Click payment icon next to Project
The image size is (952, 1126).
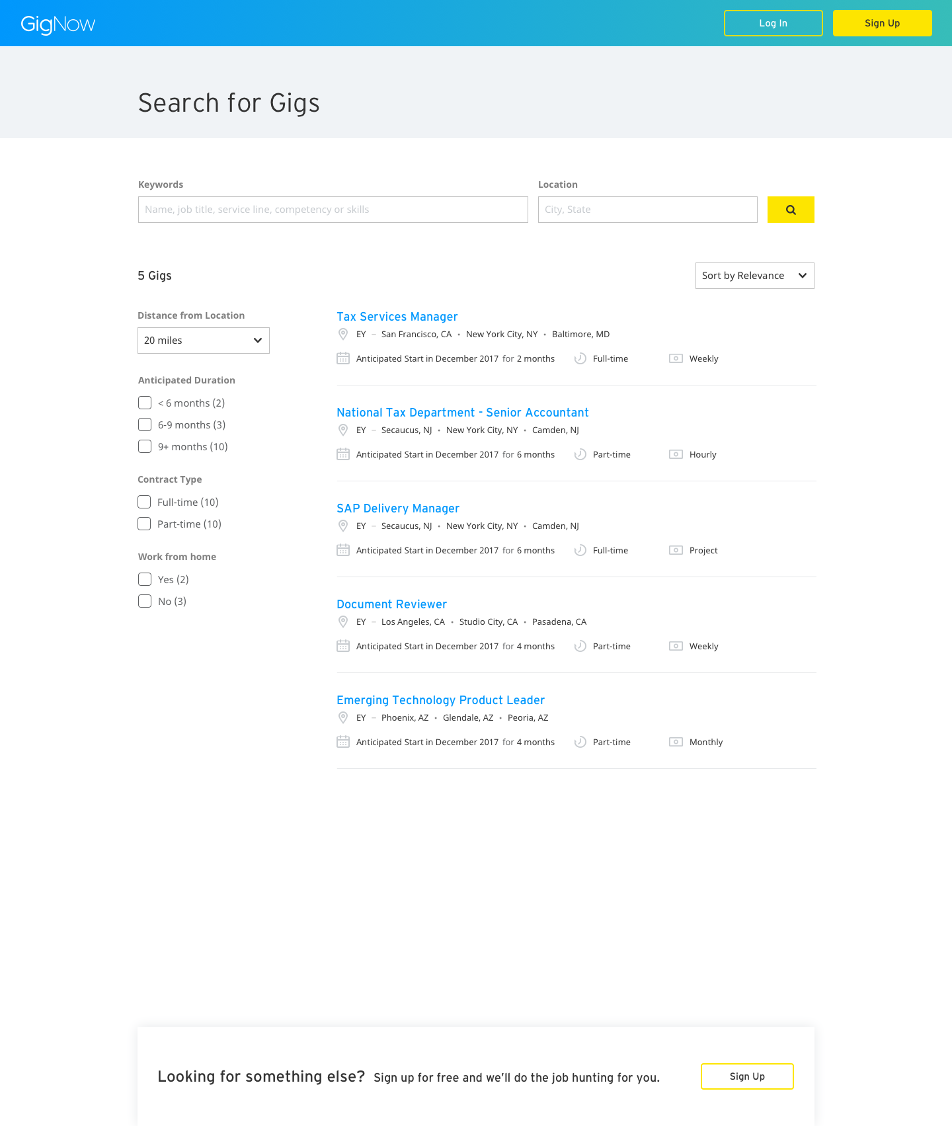pos(676,550)
